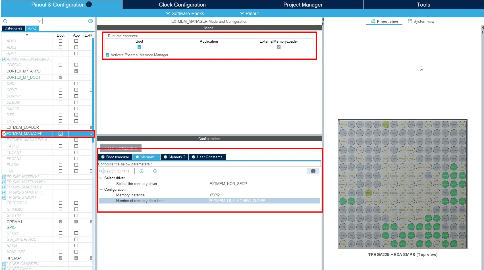
Task: Go to next search result arrow icon
Action: tap(155, 171)
